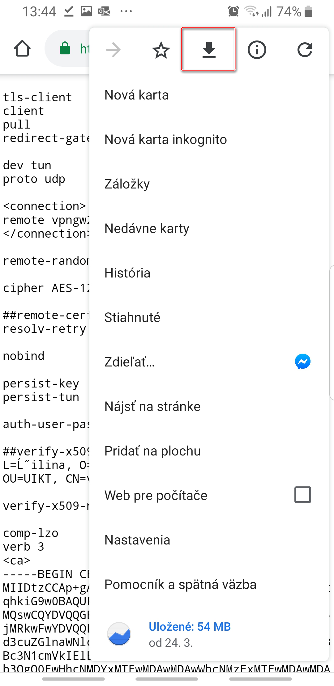The image size is (334, 686).
Task: Open História
Action: click(x=127, y=273)
